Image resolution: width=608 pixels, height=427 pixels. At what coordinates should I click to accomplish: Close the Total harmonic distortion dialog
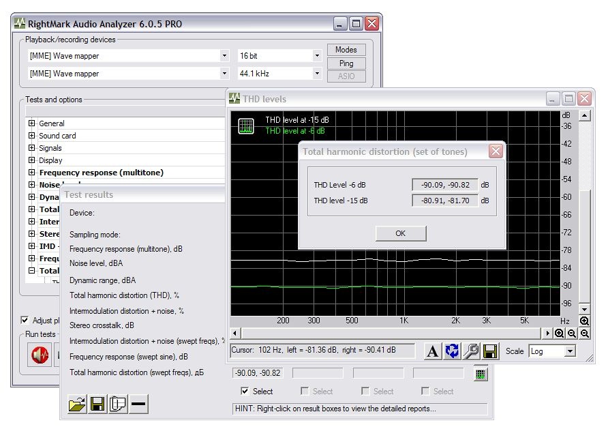496,151
